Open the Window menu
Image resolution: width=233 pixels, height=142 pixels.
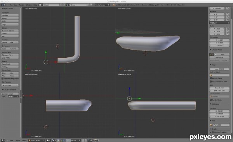[x=29, y=5]
